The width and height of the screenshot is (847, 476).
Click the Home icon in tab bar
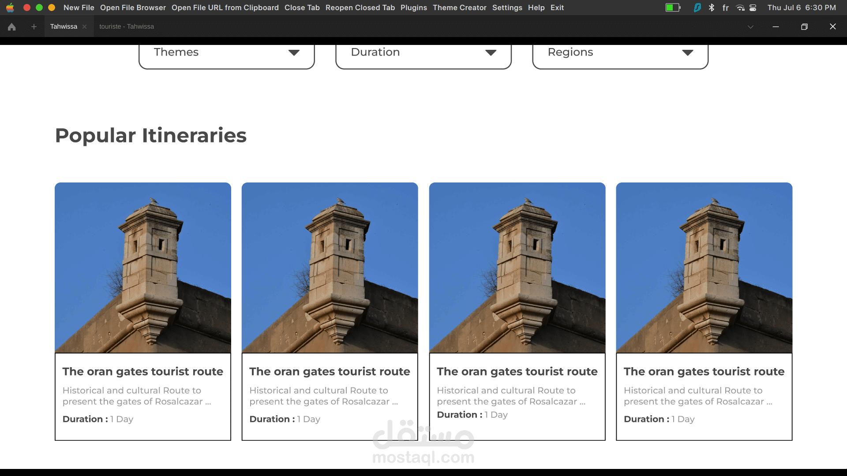pos(12,27)
